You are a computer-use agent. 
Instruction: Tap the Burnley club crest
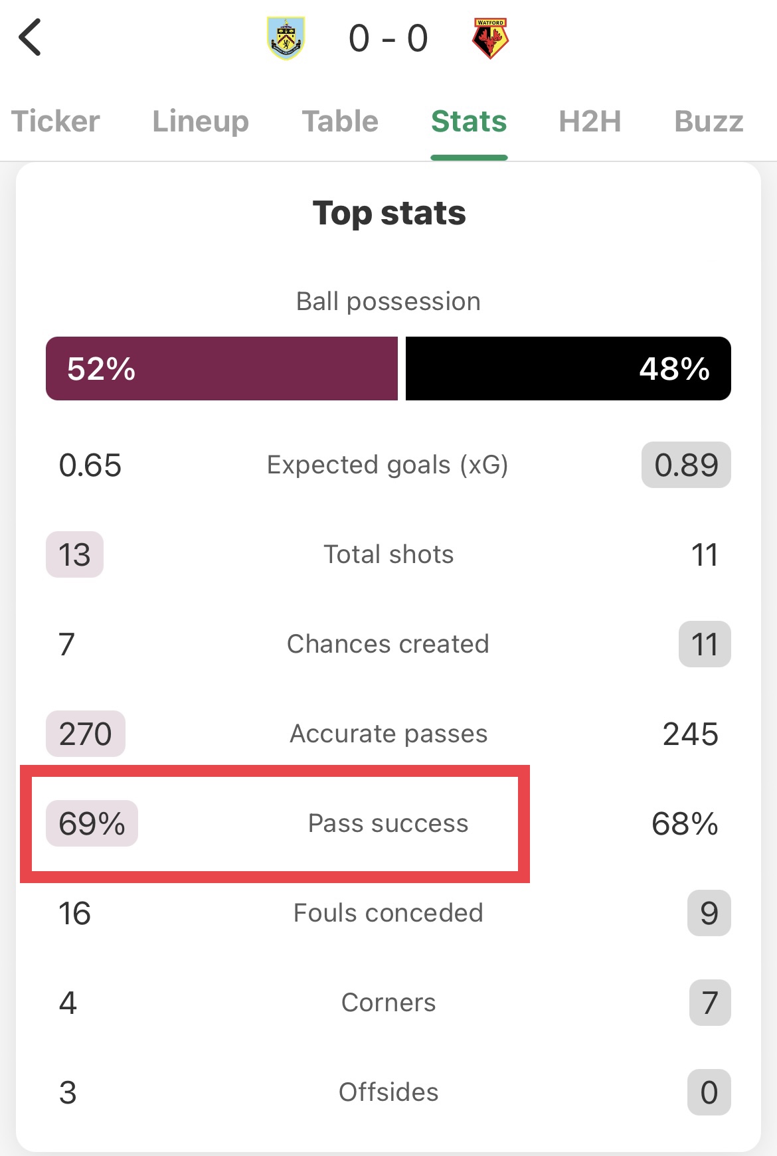(286, 39)
